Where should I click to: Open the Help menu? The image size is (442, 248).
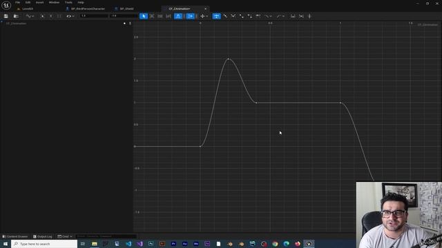(81, 3)
